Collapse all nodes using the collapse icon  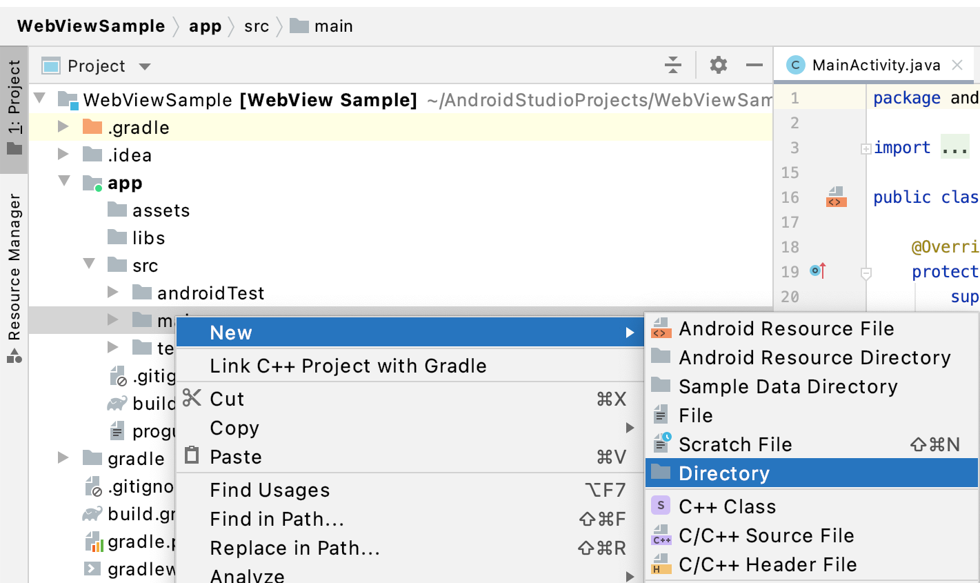pos(672,64)
